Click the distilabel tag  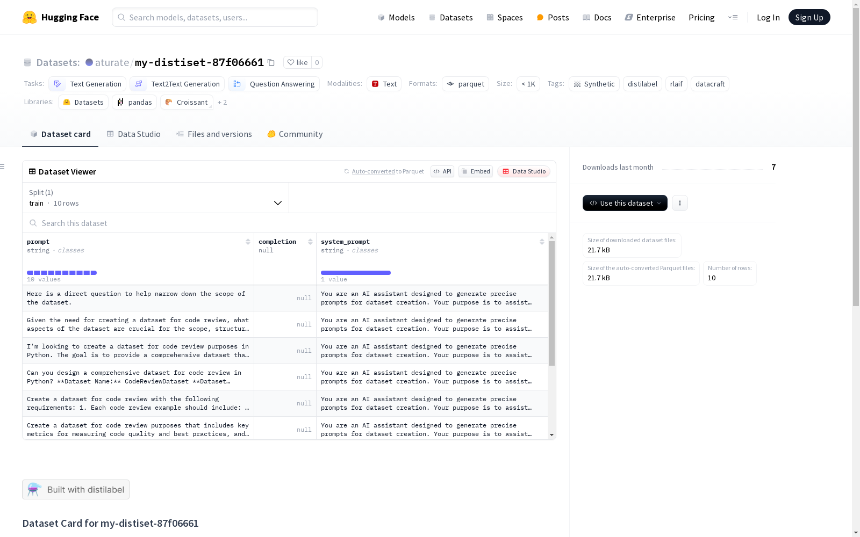[643, 84]
